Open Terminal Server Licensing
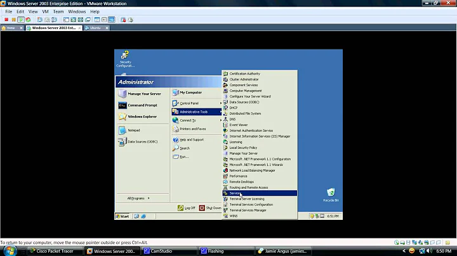457x256 pixels. tap(260, 199)
